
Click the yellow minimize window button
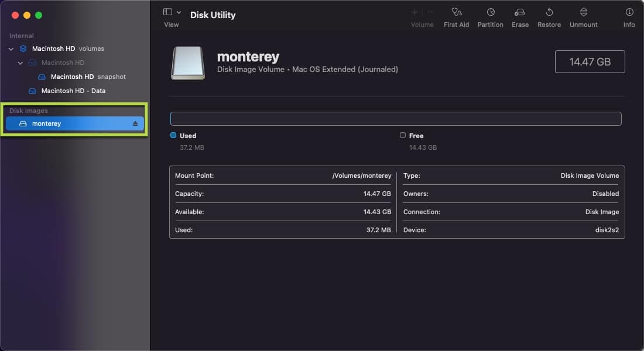click(x=27, y=15)
